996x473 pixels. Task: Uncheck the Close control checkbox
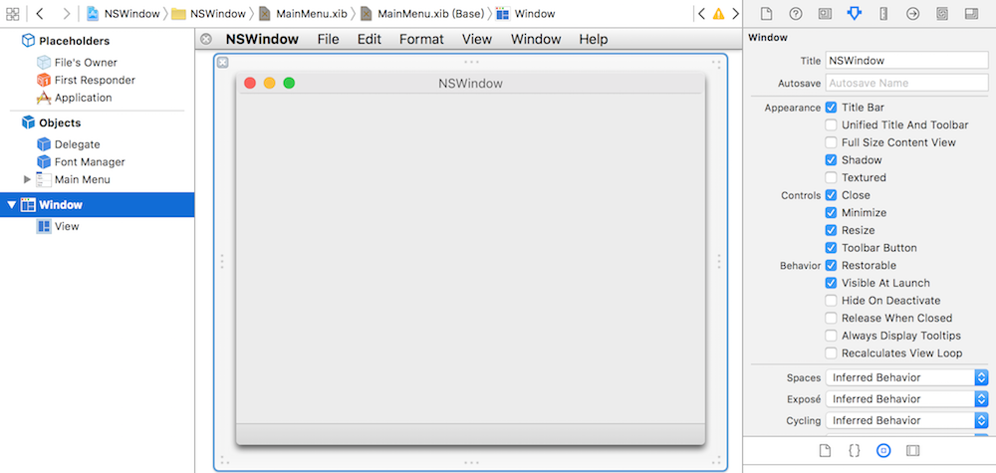(x=831, y=195)
